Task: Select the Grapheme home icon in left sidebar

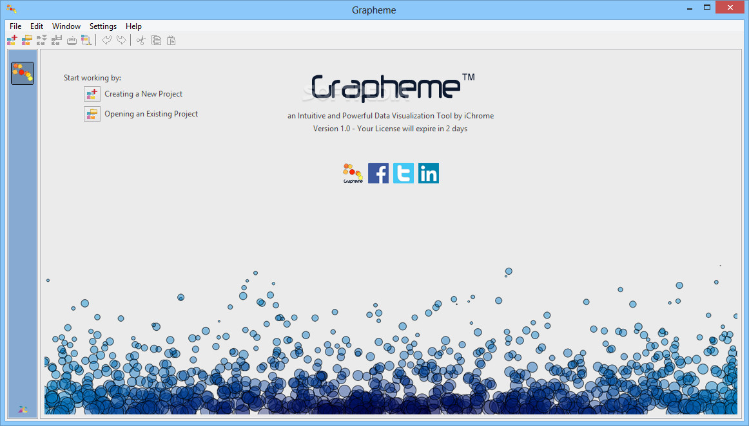Action: pos(23,73)
